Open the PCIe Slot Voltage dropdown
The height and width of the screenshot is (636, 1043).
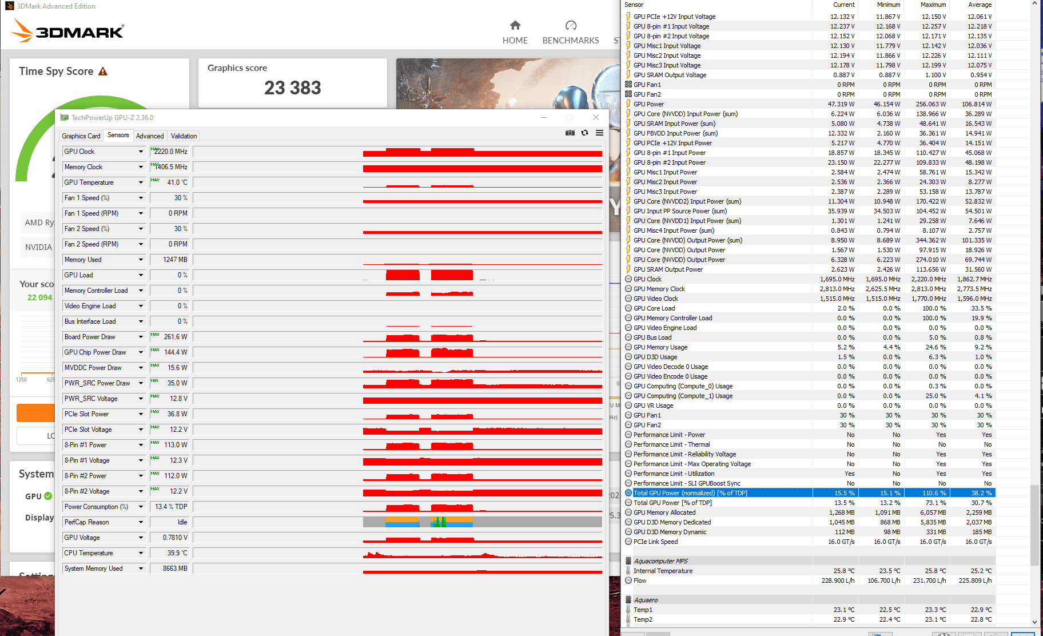(x=141, y=430)
